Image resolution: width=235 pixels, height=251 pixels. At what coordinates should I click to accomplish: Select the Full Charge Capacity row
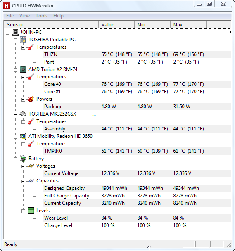tap(137, 196)
